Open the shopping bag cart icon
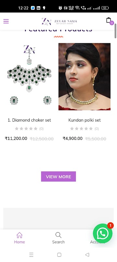 point(109,20)
